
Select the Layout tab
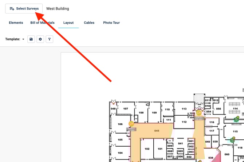tap(68, 23)
